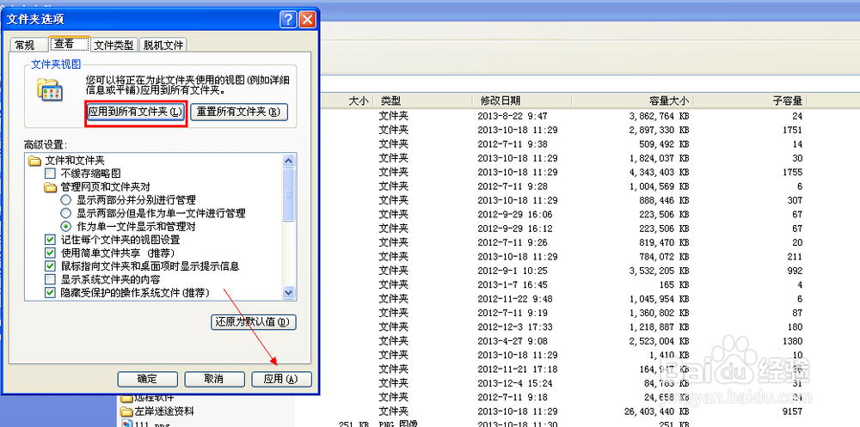Click the 左岸迷途资料 folder icon in Explorer

pos(126,411)
